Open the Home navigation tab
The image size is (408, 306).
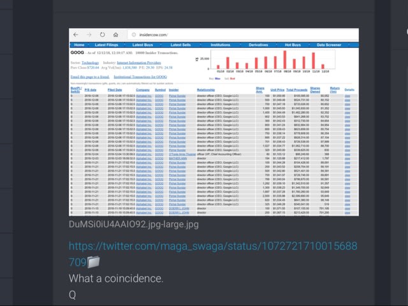(79, 45)
